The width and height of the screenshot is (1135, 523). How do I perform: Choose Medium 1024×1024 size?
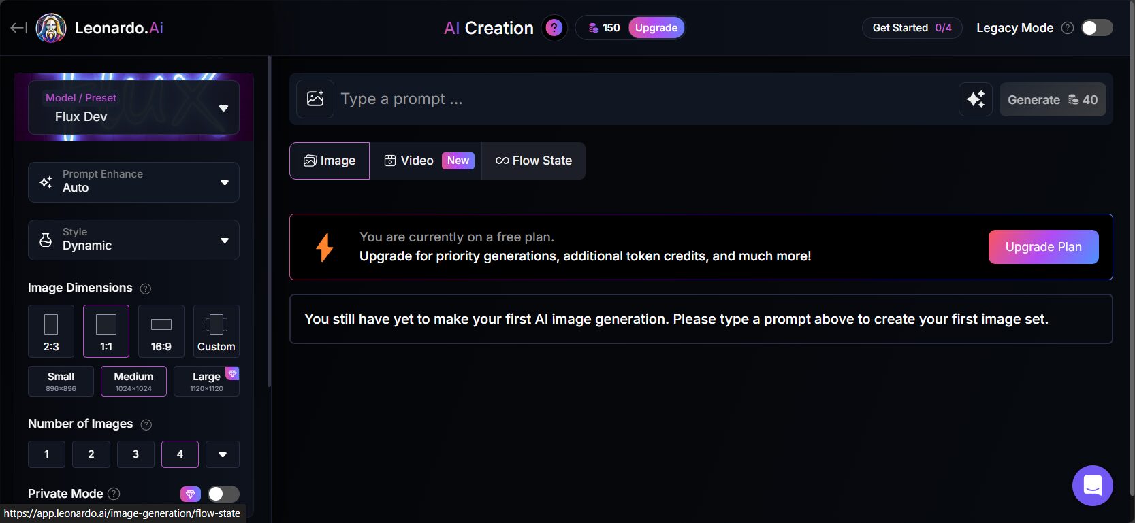pos(133,382)
